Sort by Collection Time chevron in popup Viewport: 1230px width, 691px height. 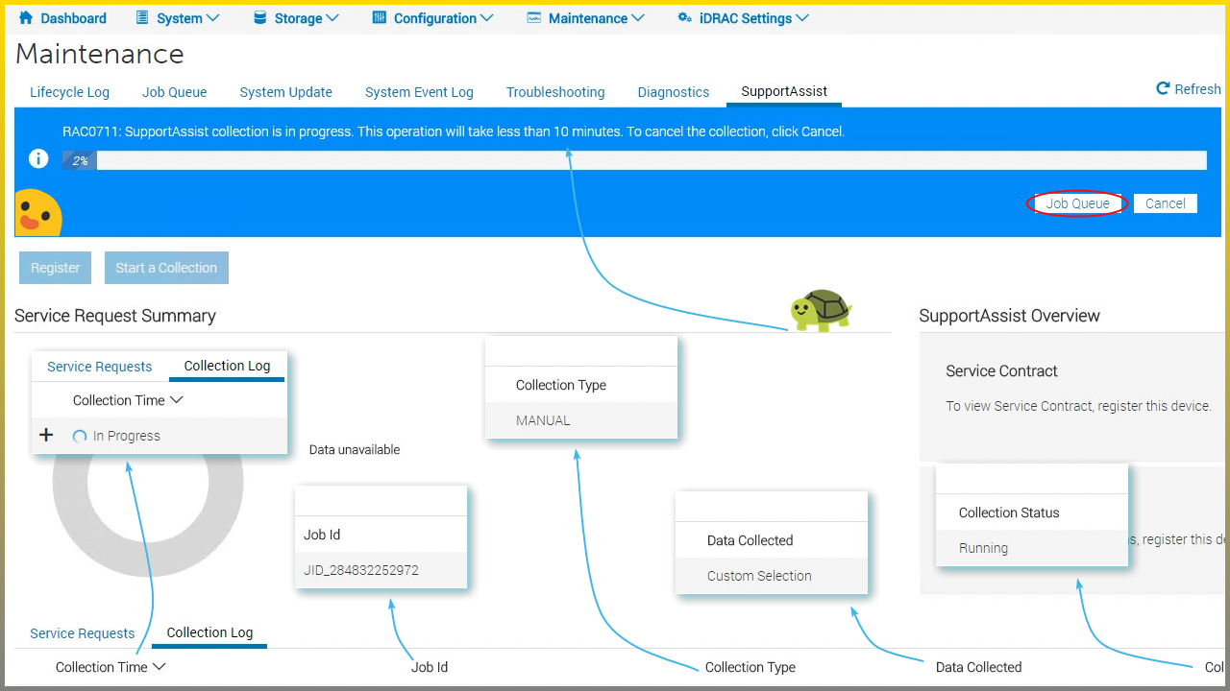click(x=176, y=400)
